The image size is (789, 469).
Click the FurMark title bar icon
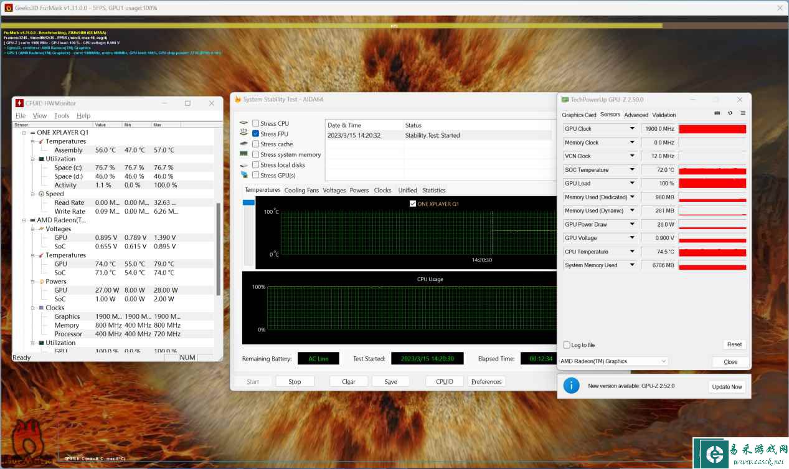tap(9, 8)
